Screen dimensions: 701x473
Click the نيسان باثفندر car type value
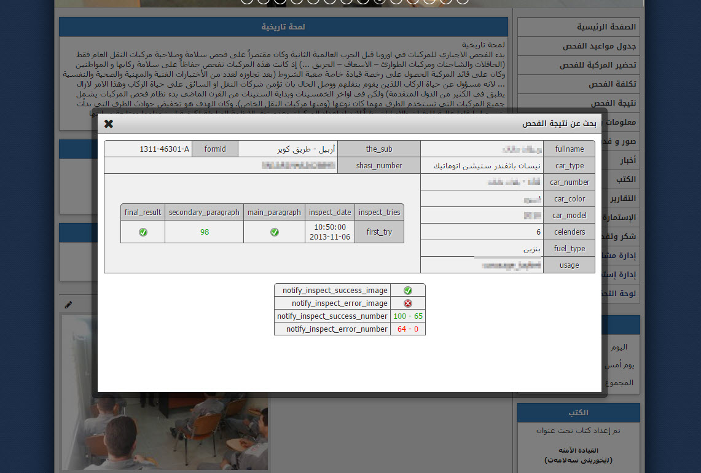(x=487, y=166)
